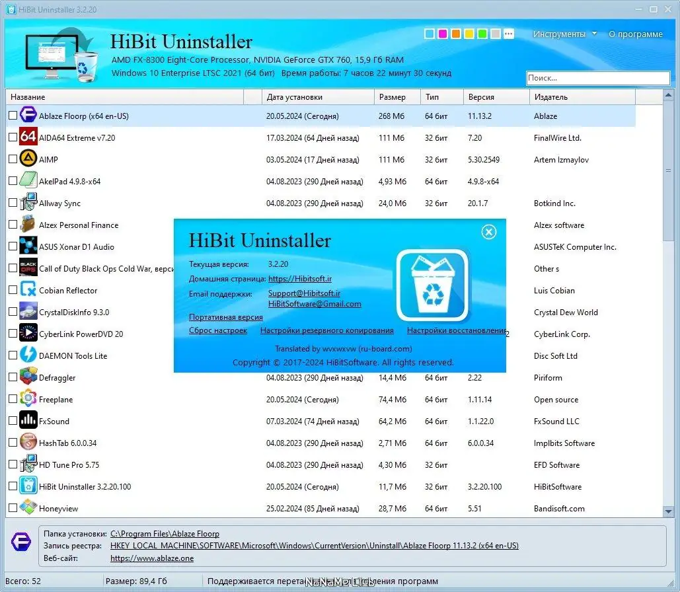
Task: Open the Инструменты dropdown menu
Action: click(564, 34)
